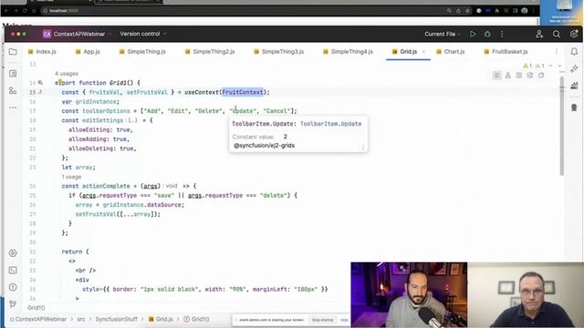This screenshot has height=328, width=584.
Task: Open the coverage tool window on right sidebar
Action: tap(574, 86)
